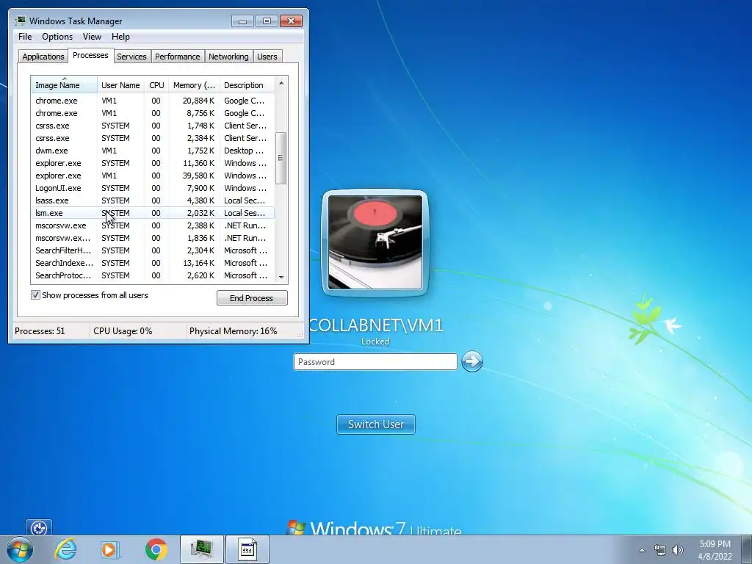The width and height of the screenshot is (752, 564).
Task: Sort by the Image Name column header
Action: pos(65,85)
